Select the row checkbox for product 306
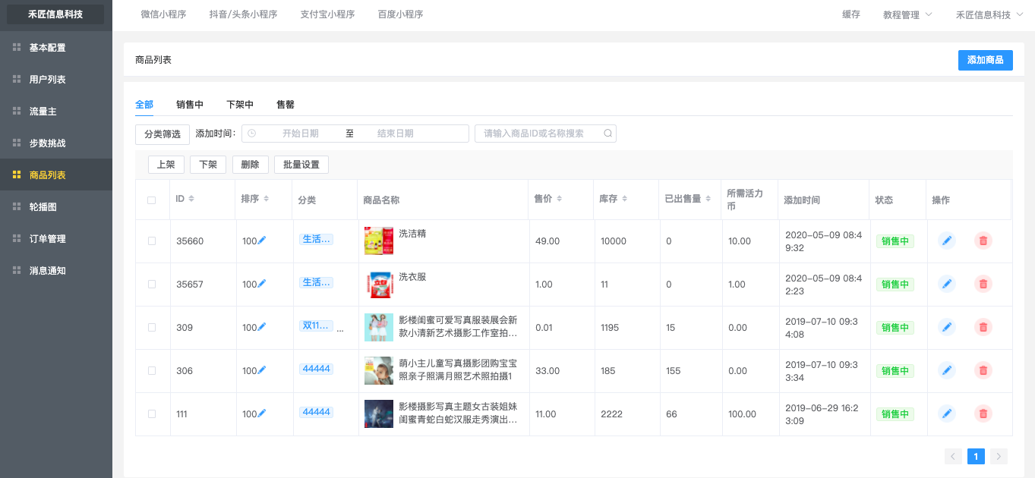 pos(152,370)
